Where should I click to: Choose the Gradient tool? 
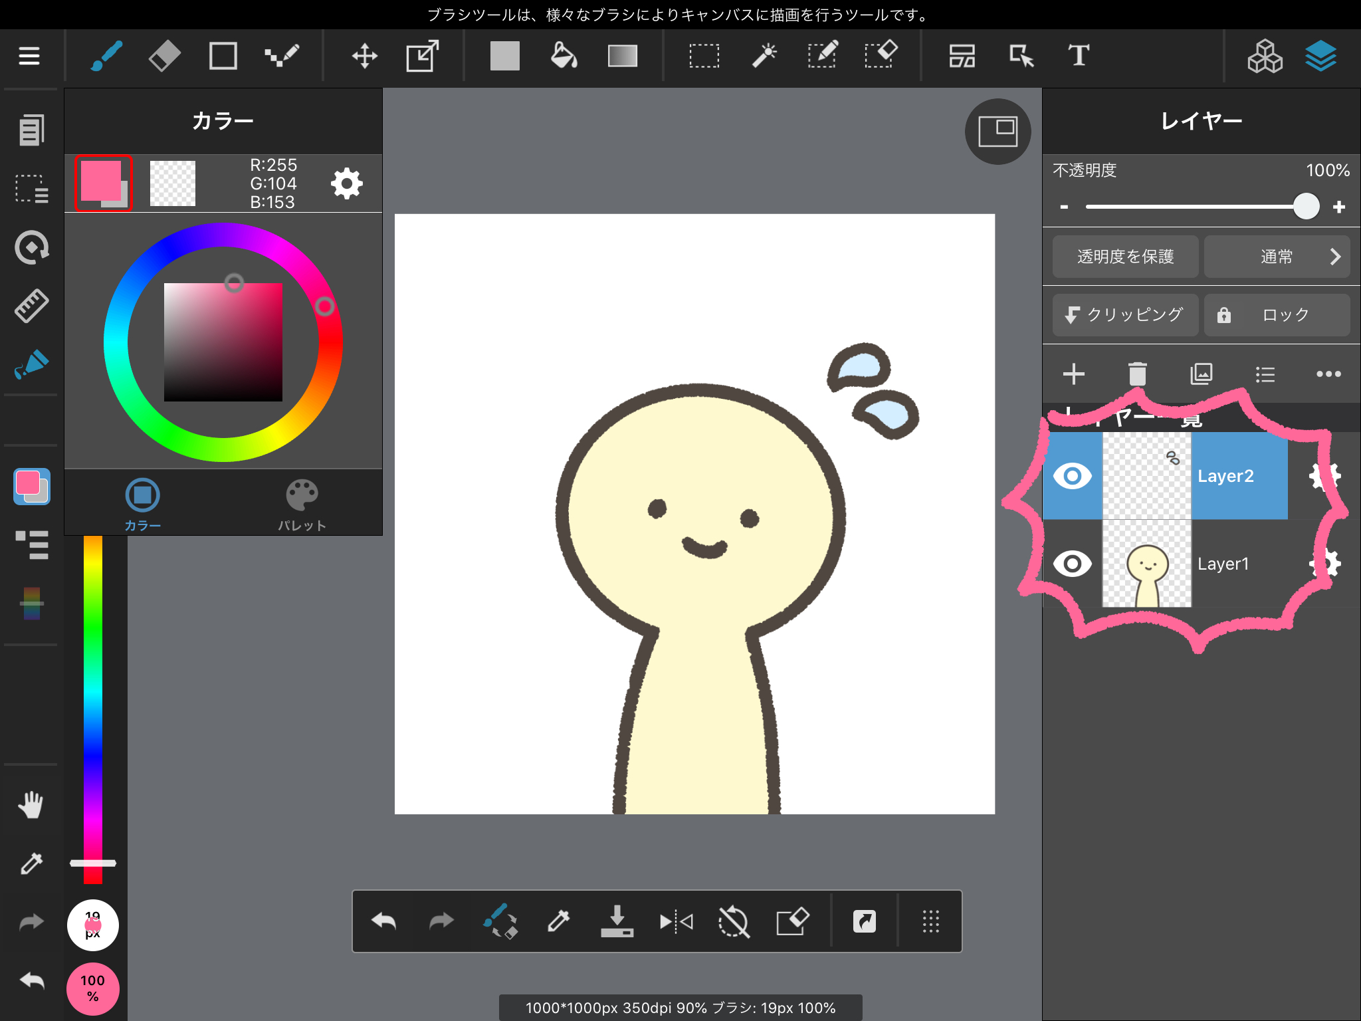pyautogui.click(x=622, y=56)
